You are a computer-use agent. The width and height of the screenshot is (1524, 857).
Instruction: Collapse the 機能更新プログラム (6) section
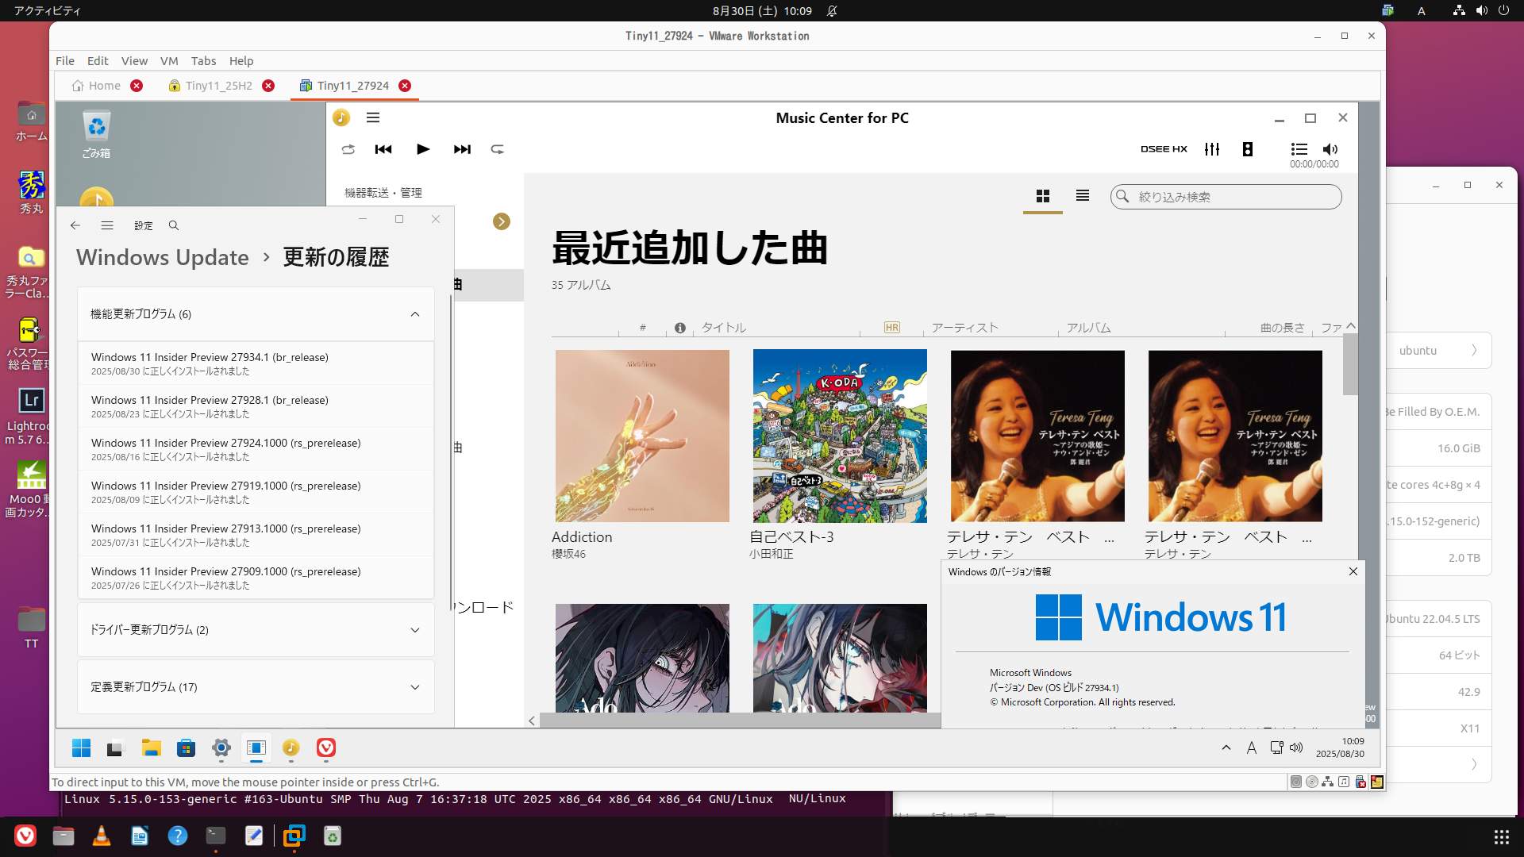pos(256,314)
